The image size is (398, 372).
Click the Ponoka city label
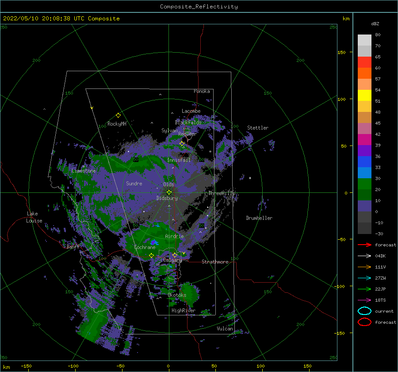(x=202, y=91)
